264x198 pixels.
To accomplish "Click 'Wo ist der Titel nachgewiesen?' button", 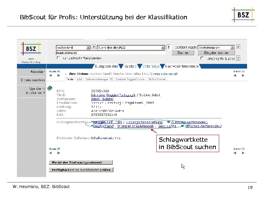I will 81,162.
